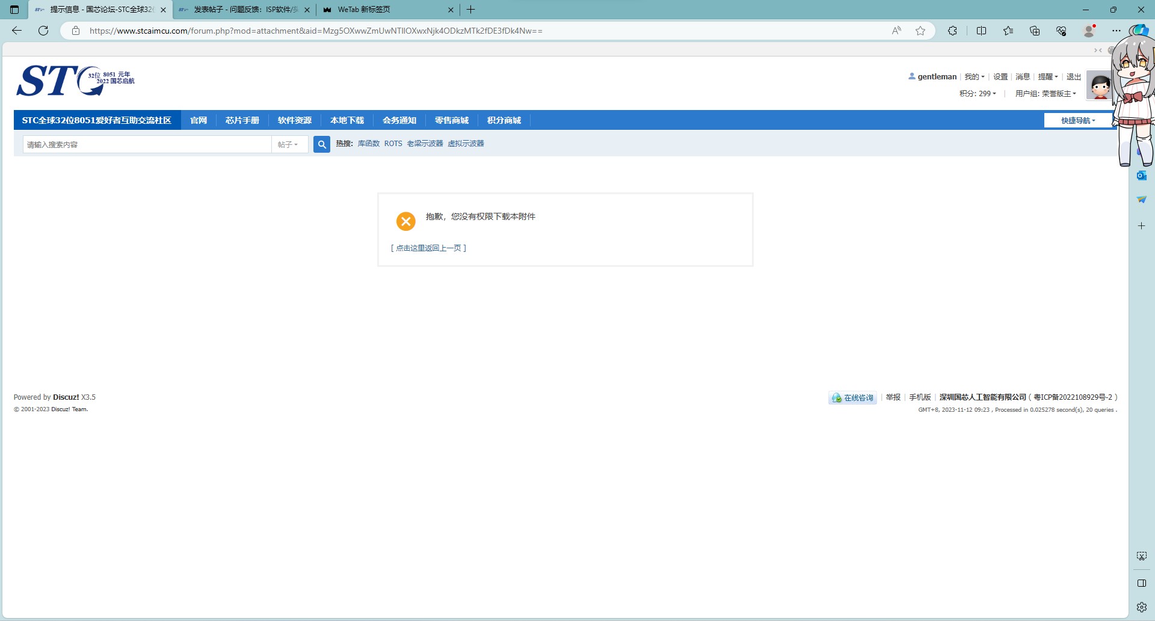The width and height of the screenshot is (1155, 621).
Task: Expand the 提醒 dropdown
Action: tap(1048, 77)
